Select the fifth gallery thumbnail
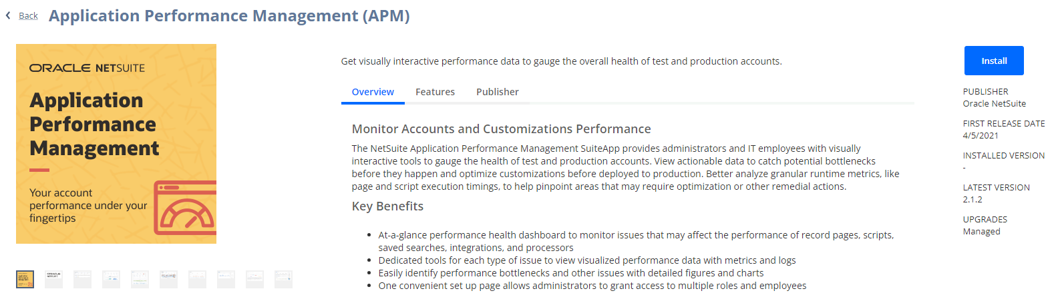Screen dimensions: 1058x301 pyautogui.click(x=140, y=279)
